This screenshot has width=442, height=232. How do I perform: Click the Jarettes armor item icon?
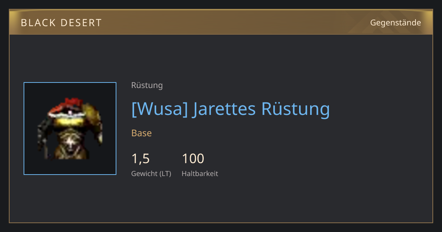tap(70, 129)
